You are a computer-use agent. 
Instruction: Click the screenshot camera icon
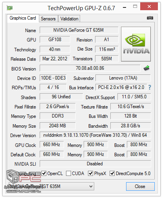150,18
